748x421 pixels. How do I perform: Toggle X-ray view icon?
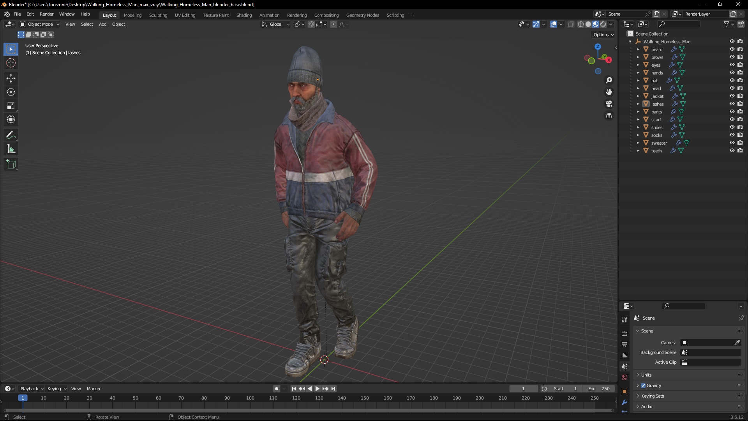point(571,24)
